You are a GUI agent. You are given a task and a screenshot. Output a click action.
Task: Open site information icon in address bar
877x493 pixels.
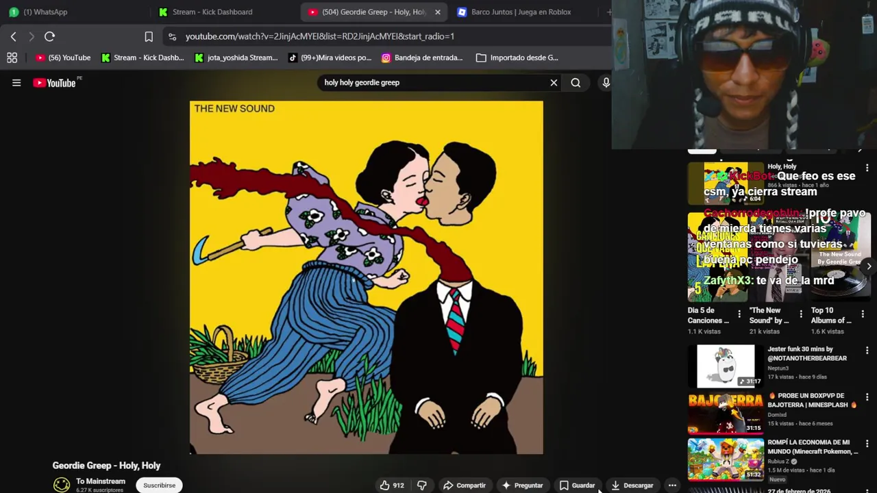172,36
